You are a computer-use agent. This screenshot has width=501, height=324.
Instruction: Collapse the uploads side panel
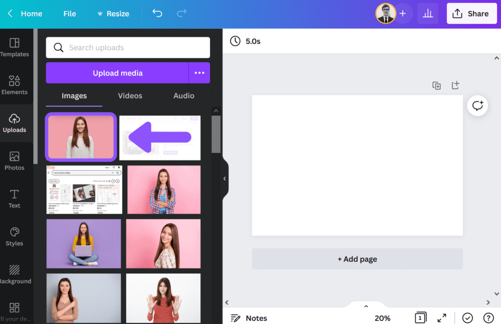pos(224,178)
